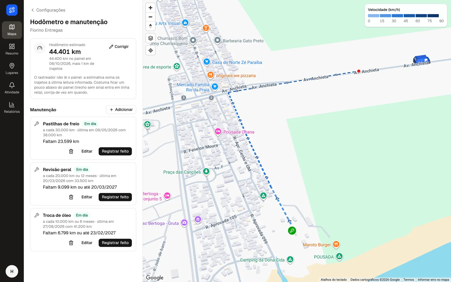Screen dimensions: 451x282
Task: Open the map layers selector
Action: [151, 38]
